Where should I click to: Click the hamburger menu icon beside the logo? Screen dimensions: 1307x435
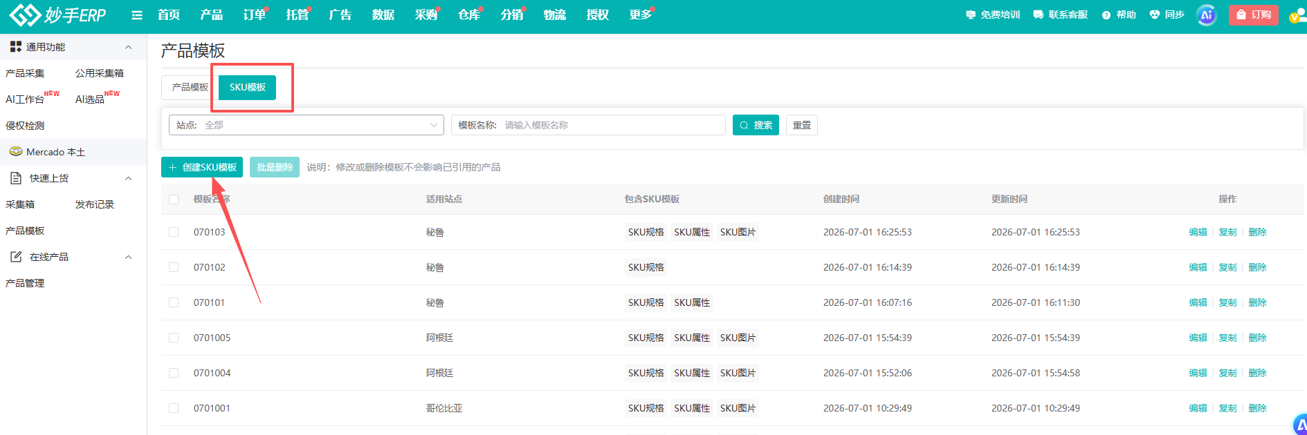pyautogui.click(x=137, y=15)
